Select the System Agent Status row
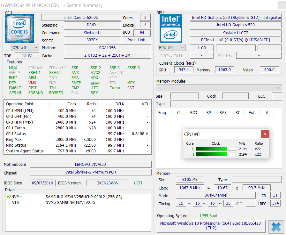Screen dimensions: 286x235 [77, 151]
